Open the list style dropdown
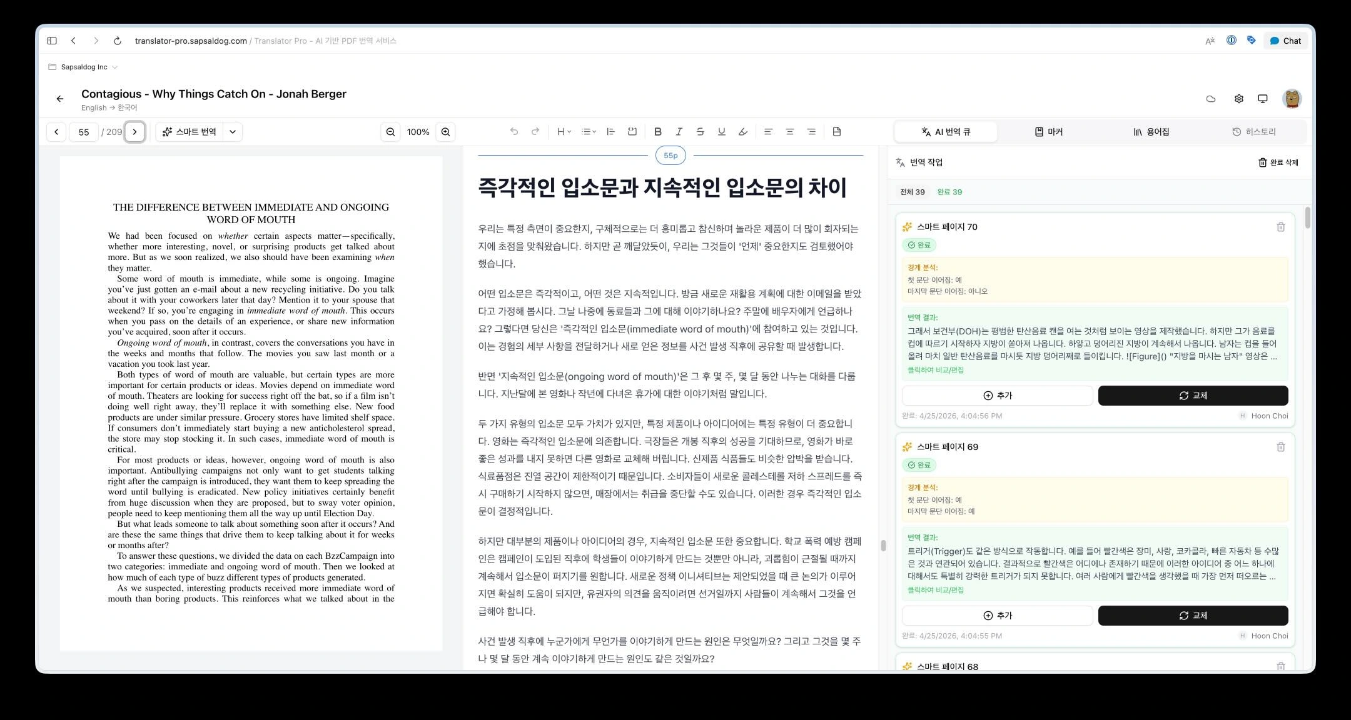This screenshot has width=1351, height=720. [x=589, y=132]
